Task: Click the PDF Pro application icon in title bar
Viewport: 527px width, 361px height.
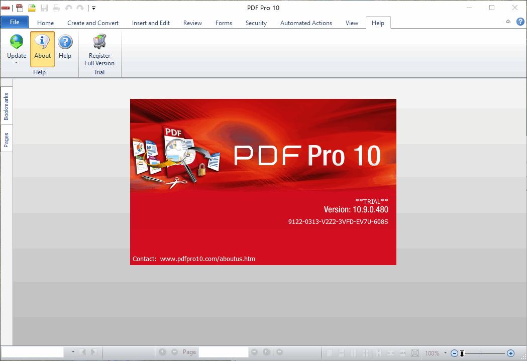Action: 6,8
